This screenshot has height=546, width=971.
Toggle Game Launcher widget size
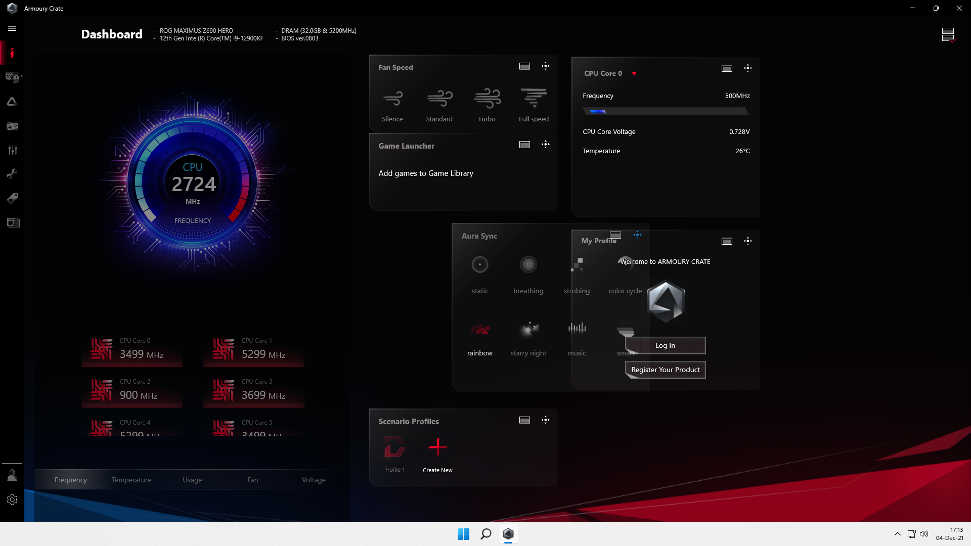tap(524, 145)
